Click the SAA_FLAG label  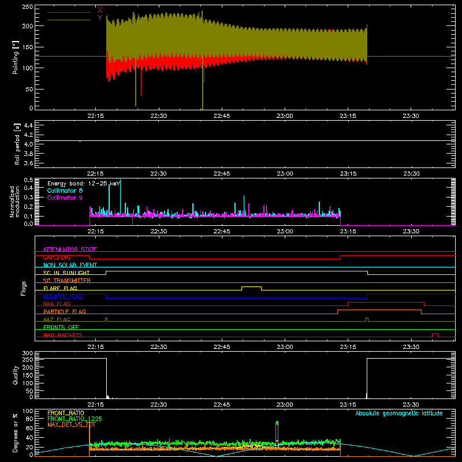[57, 304]
